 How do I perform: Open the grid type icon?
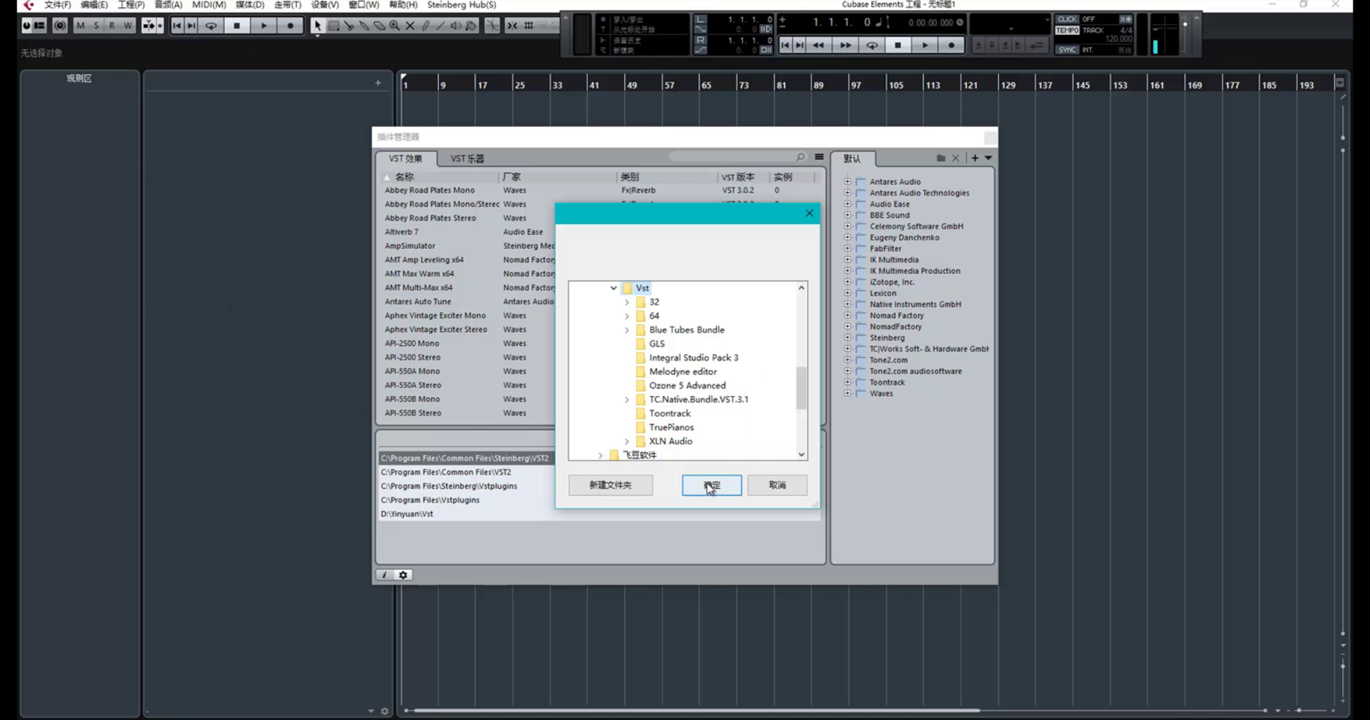pos(529,26)
